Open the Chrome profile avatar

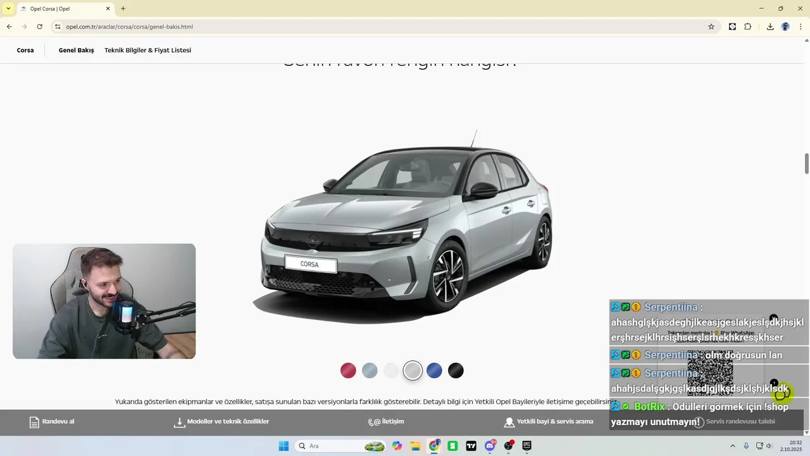pos(785,27)
